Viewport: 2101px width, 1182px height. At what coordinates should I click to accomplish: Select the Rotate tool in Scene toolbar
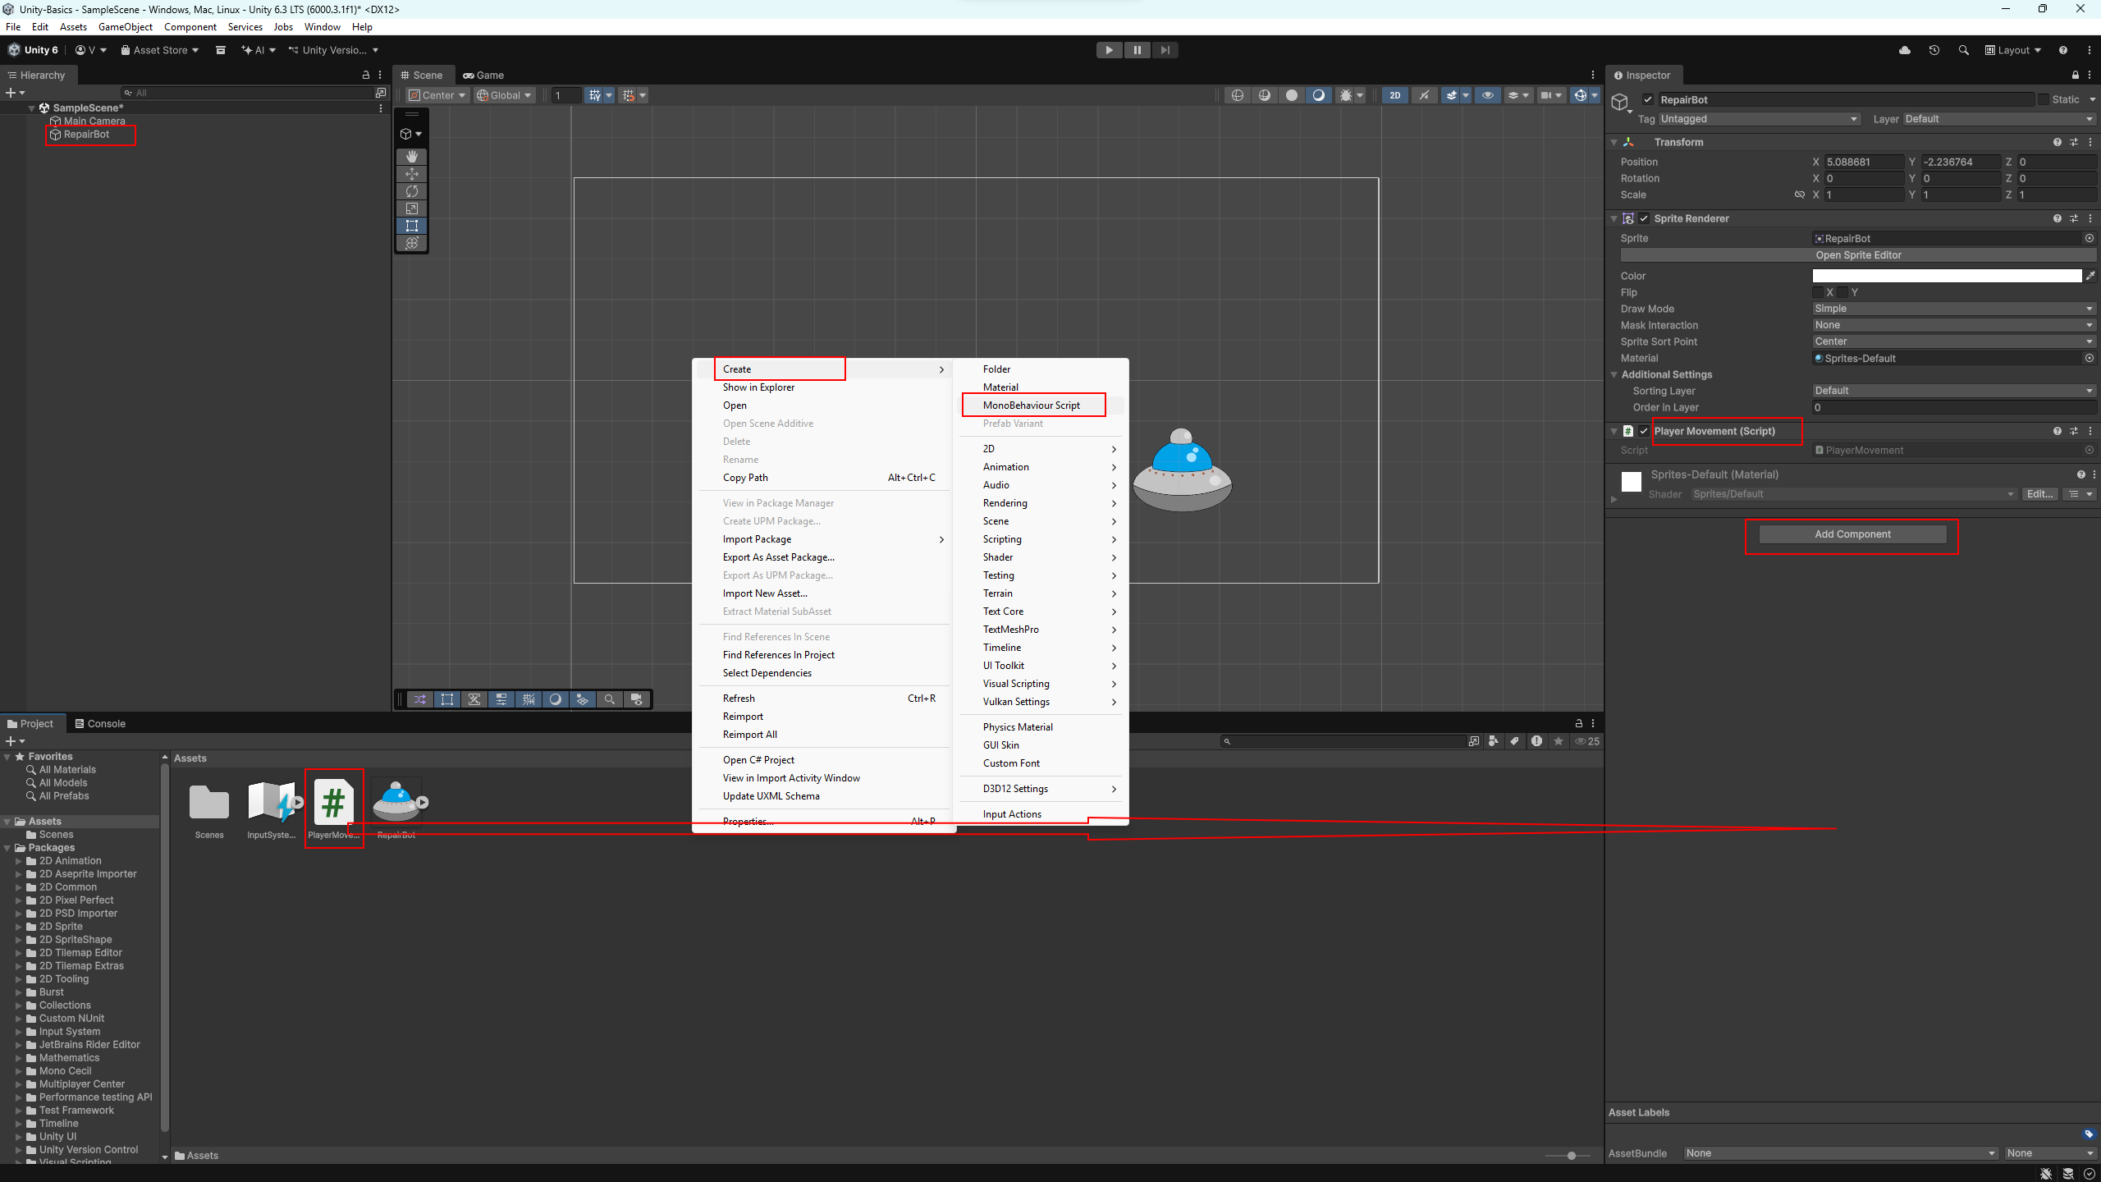tap(412, 191)
